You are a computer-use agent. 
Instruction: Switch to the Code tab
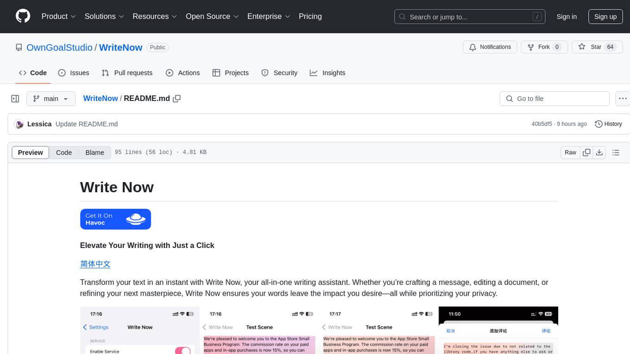[33, 73]
